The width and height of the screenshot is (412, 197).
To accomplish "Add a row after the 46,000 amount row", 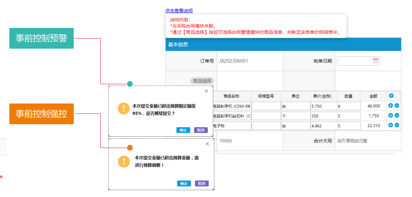I will click(391, 106).
